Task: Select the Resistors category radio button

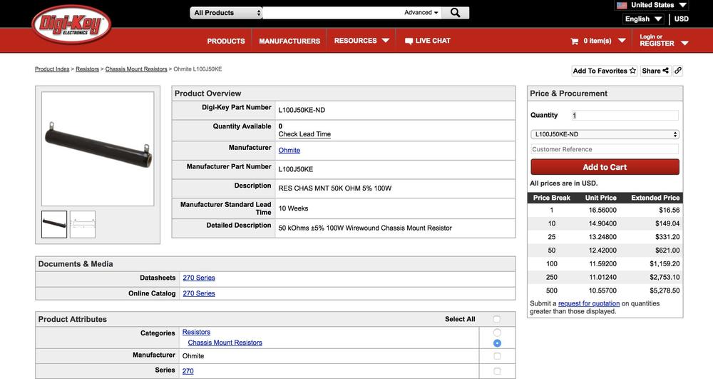Action: (497, 333)
